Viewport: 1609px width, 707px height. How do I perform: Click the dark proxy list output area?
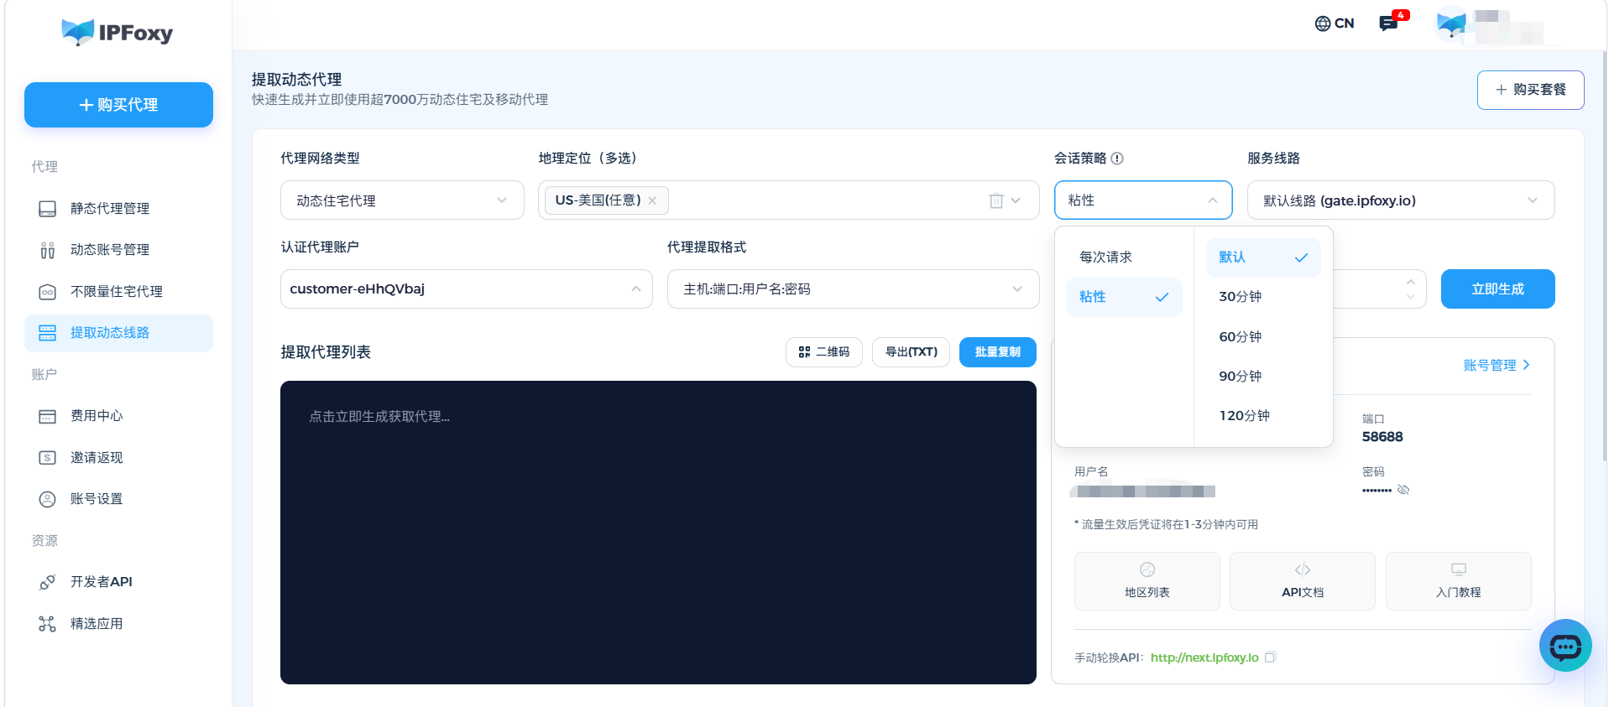[658, 533]
